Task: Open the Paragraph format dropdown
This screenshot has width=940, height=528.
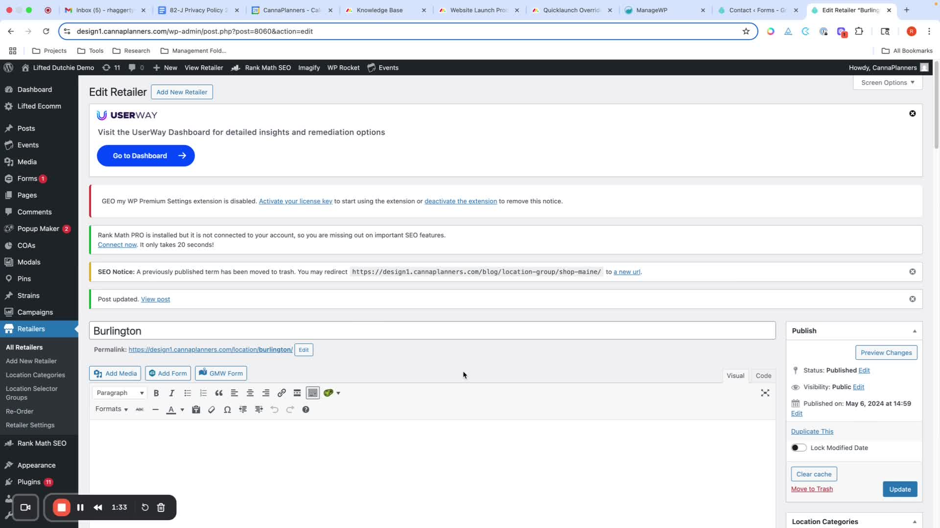Action: (120, 393)
